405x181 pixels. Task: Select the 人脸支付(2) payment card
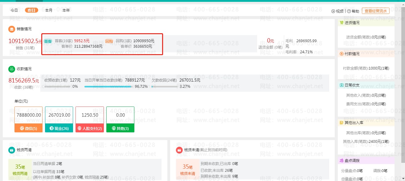[89, 119]
